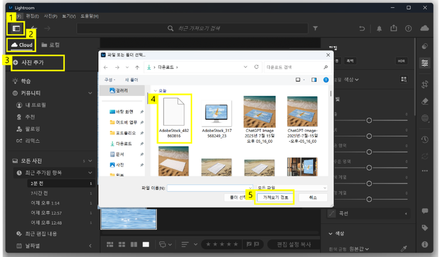Open the 모든 파일 file type dropdown
The height and width of the screenshot is (257, 439).
[x=292, y=187]
